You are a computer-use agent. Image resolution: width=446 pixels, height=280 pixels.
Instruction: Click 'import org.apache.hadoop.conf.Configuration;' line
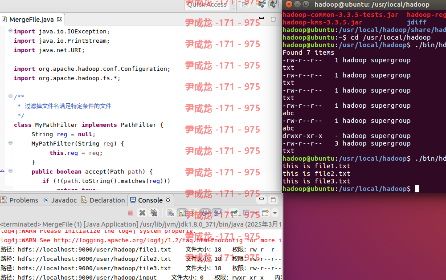coord(92,69)
